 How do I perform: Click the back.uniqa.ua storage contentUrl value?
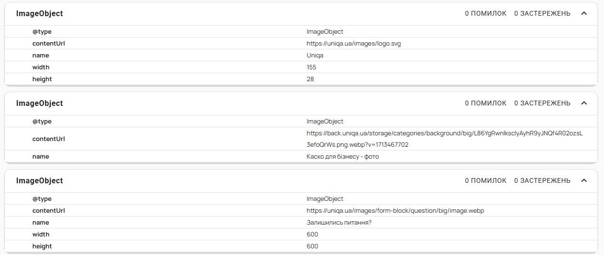[444, 133]
